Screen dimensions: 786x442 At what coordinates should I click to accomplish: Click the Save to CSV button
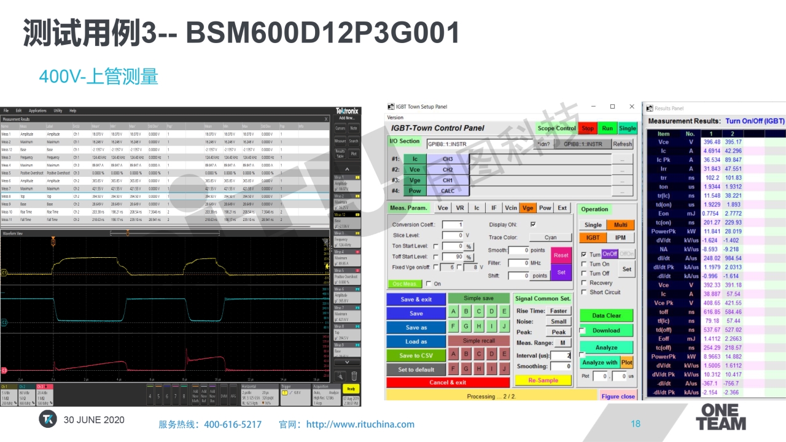click(x=416, y=355)
